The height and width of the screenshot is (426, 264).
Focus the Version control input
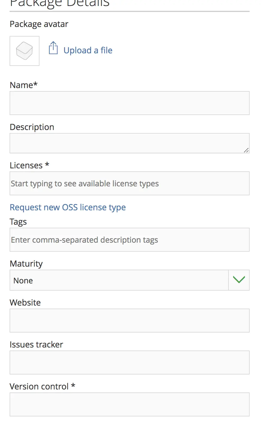[x=129, y=404]
